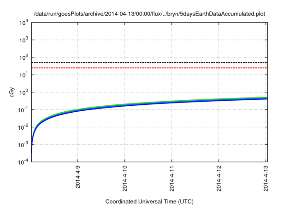This screenshot has width=295, height=206.
Task: Click the 10^-1 y-axis tick label
Action: (24, 110)
